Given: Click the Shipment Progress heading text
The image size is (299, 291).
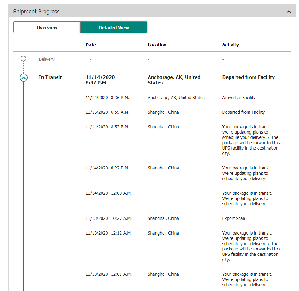Looking at the screenshot, I should click(36, 12).
